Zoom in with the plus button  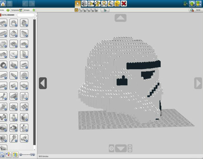point(130,146)
